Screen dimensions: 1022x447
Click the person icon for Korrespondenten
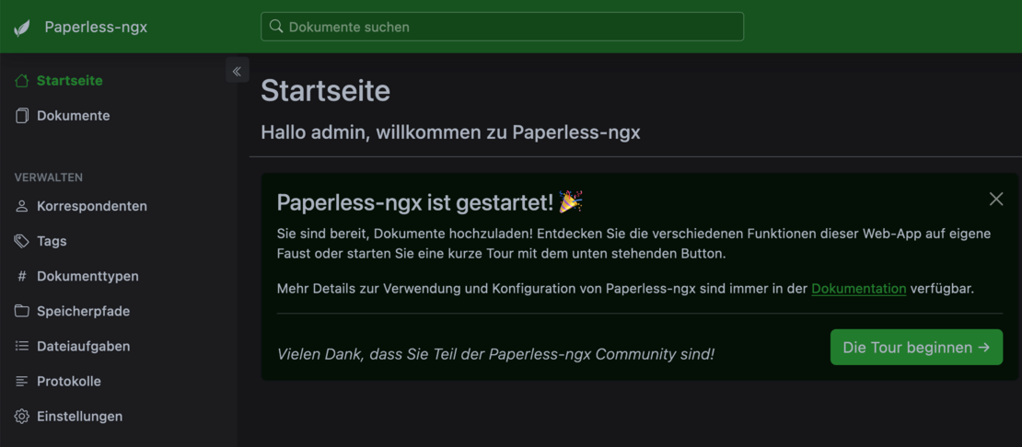point(22,206)
